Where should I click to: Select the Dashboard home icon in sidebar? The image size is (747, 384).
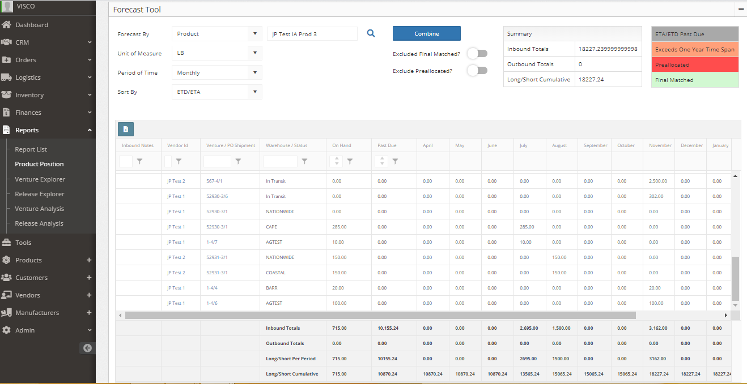pyautogui.click(x=8, y=24)
